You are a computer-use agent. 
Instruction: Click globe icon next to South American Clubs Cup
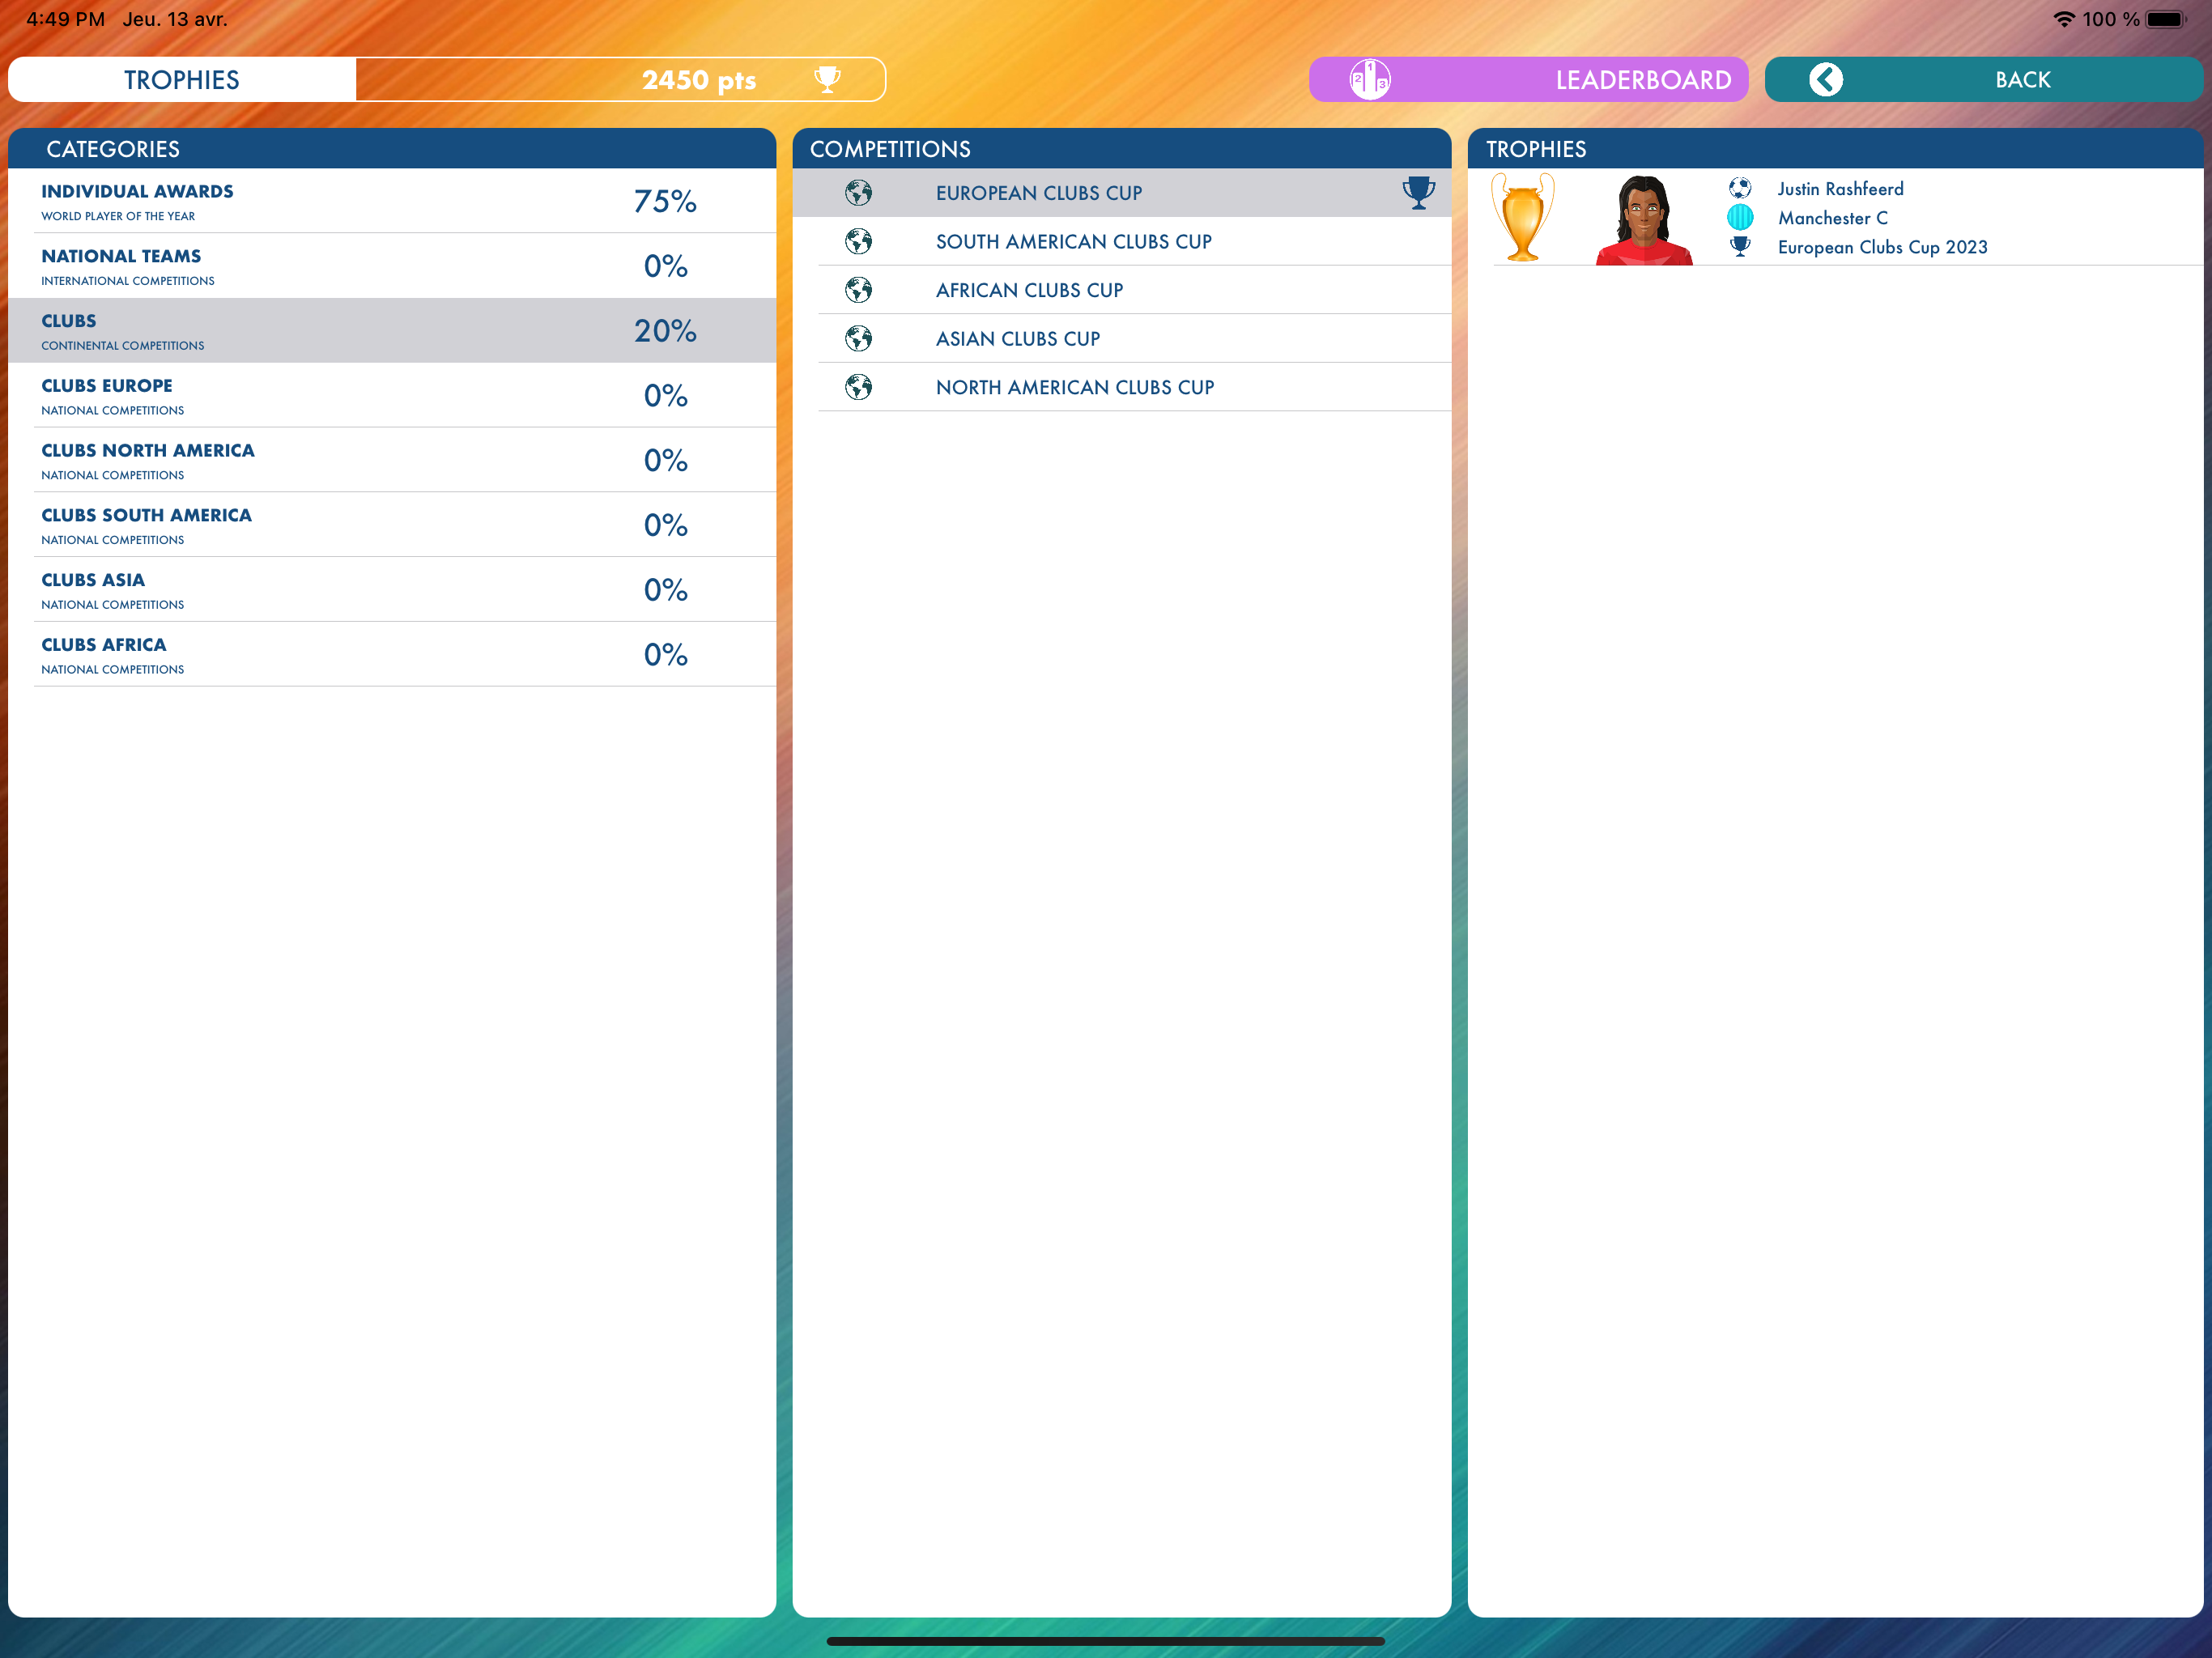pos(858,241)
